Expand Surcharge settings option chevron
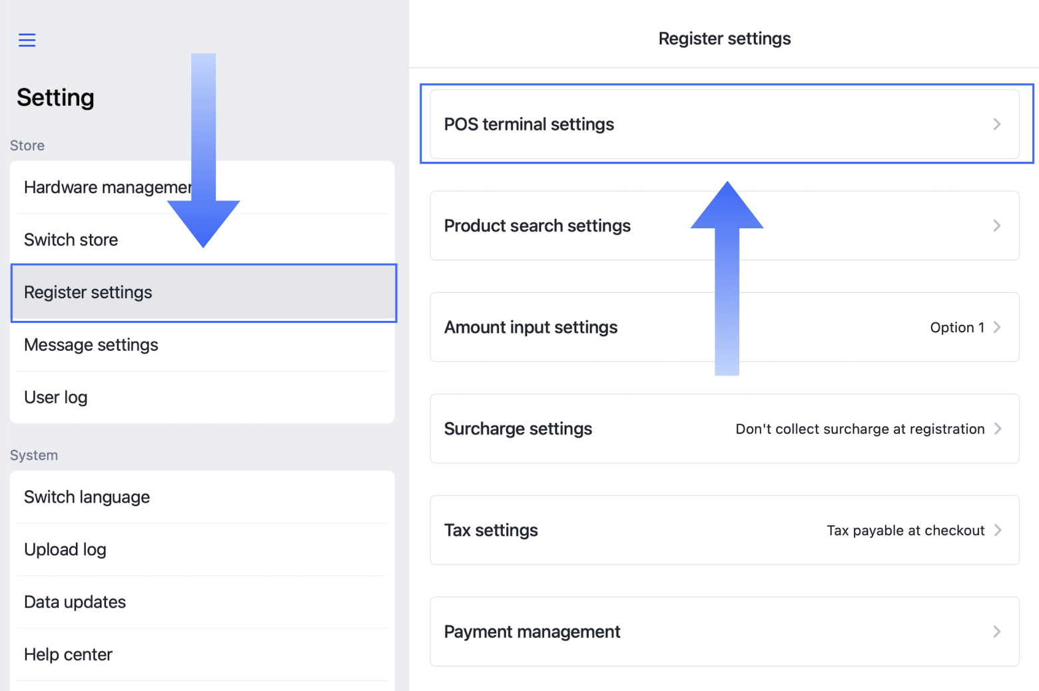The image size is (1039, 691). [997, 429]
